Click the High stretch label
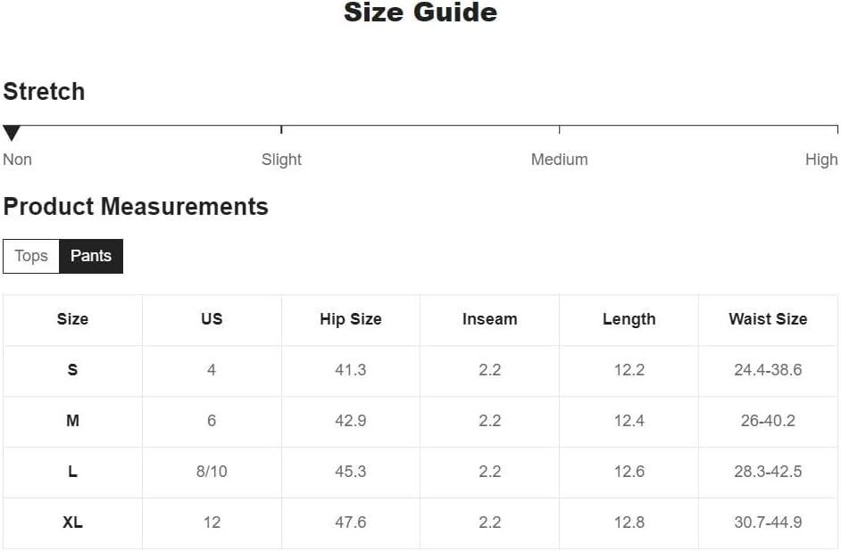This screenshot has height=551, width=841. point(820,160)
